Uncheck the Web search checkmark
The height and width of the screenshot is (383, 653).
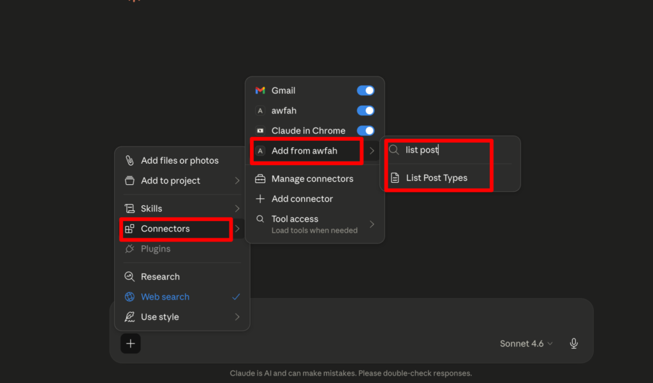[236, 296]
